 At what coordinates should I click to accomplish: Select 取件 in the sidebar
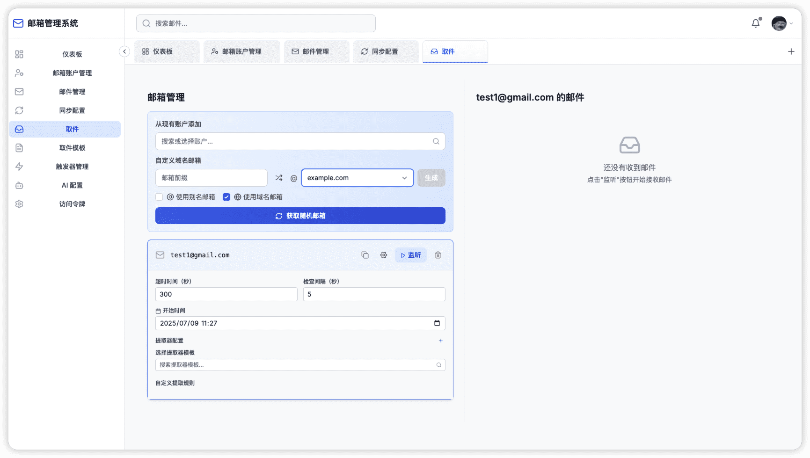click(65, 129)
